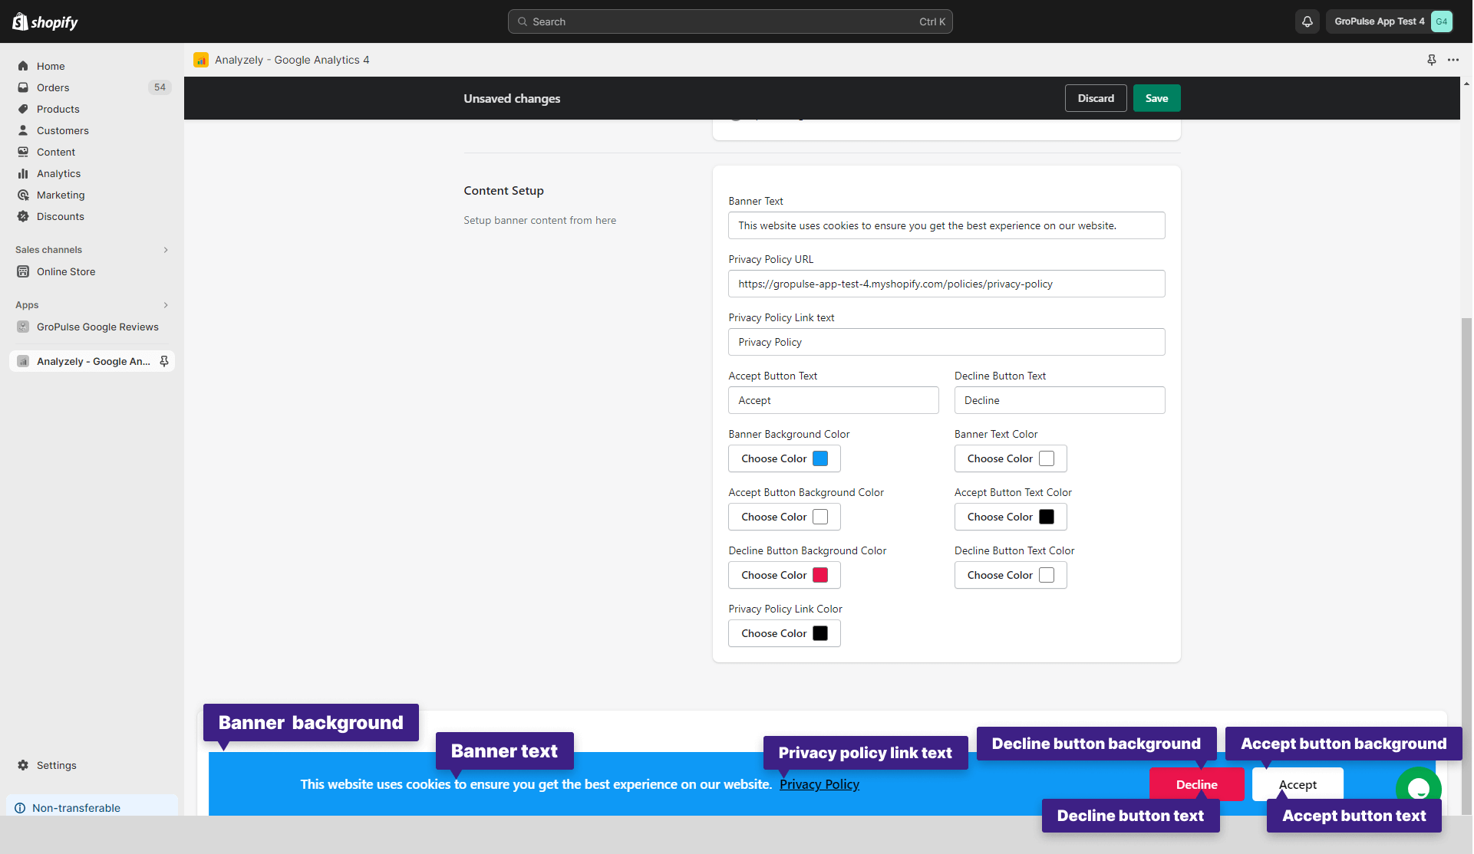The width and height of the screenshot is (1474, 854).
Task: Discard the unsaved changes
Action: tap(1096, 98)
